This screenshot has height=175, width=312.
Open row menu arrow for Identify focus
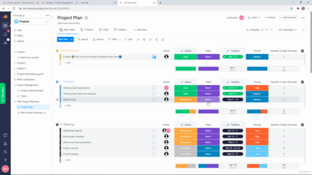(57, 100)
